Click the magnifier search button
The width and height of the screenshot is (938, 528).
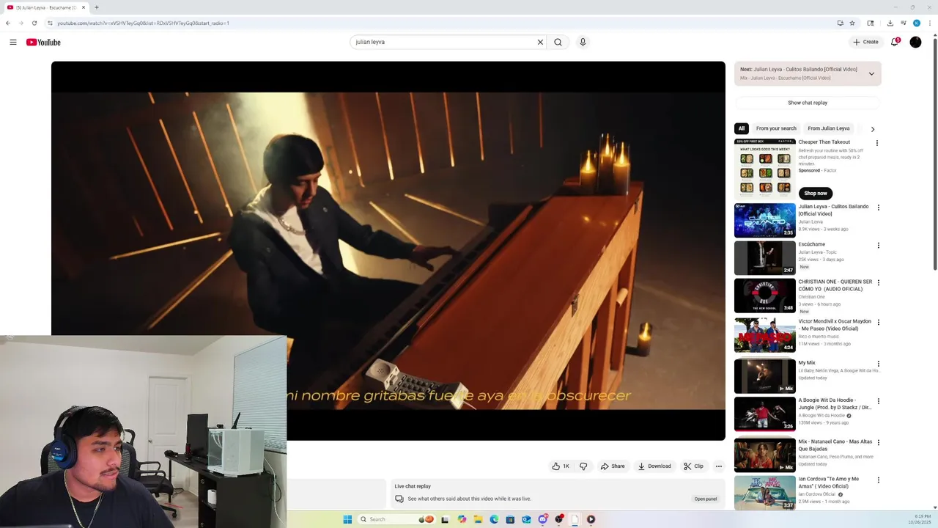pos(558,42)
